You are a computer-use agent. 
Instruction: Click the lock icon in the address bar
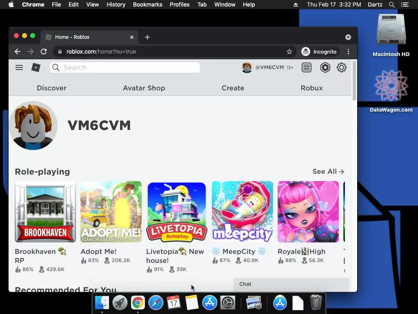point(60,52)
